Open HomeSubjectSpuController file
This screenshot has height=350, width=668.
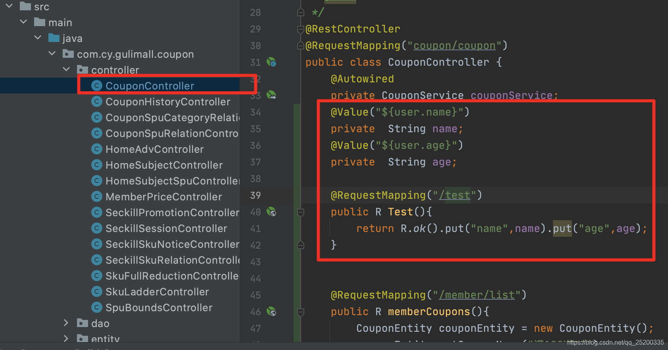(173, 181)
